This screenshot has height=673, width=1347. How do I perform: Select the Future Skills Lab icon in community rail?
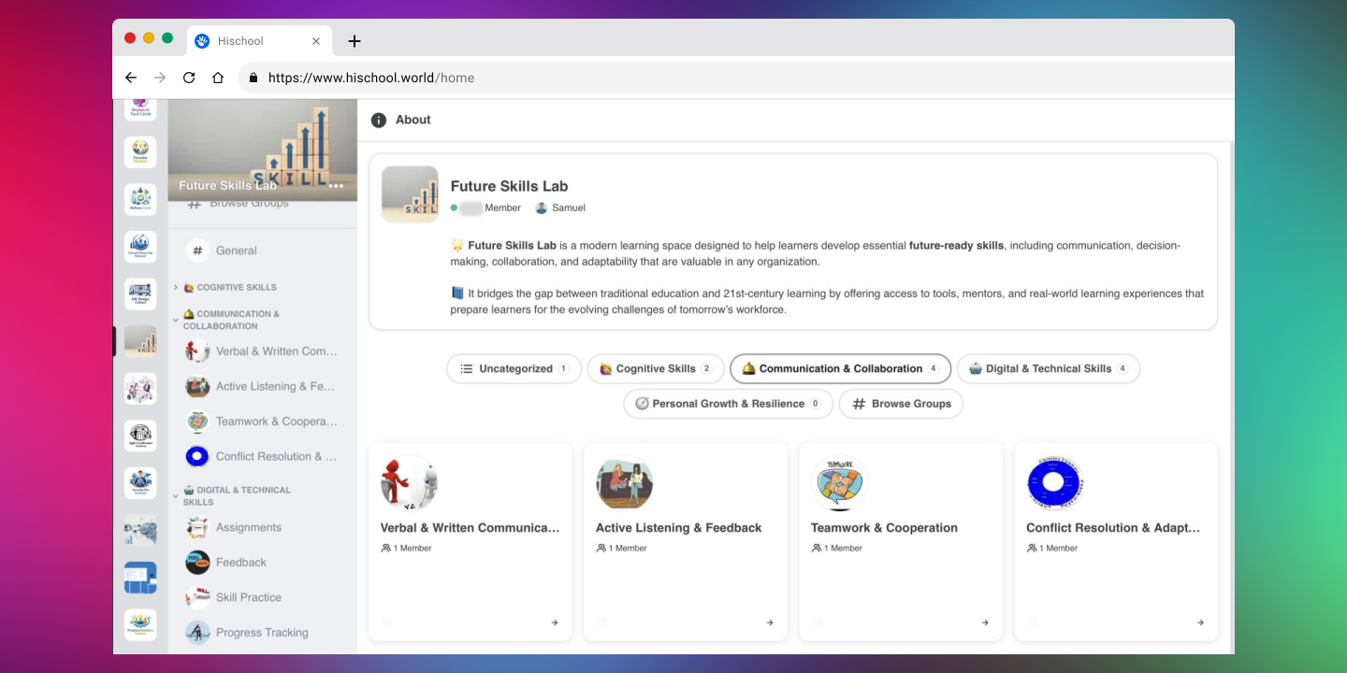(x=140, y=341)
